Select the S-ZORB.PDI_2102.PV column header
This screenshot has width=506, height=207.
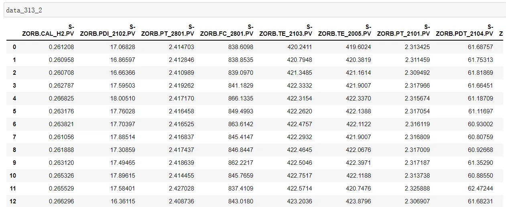[x=108, y=30]
